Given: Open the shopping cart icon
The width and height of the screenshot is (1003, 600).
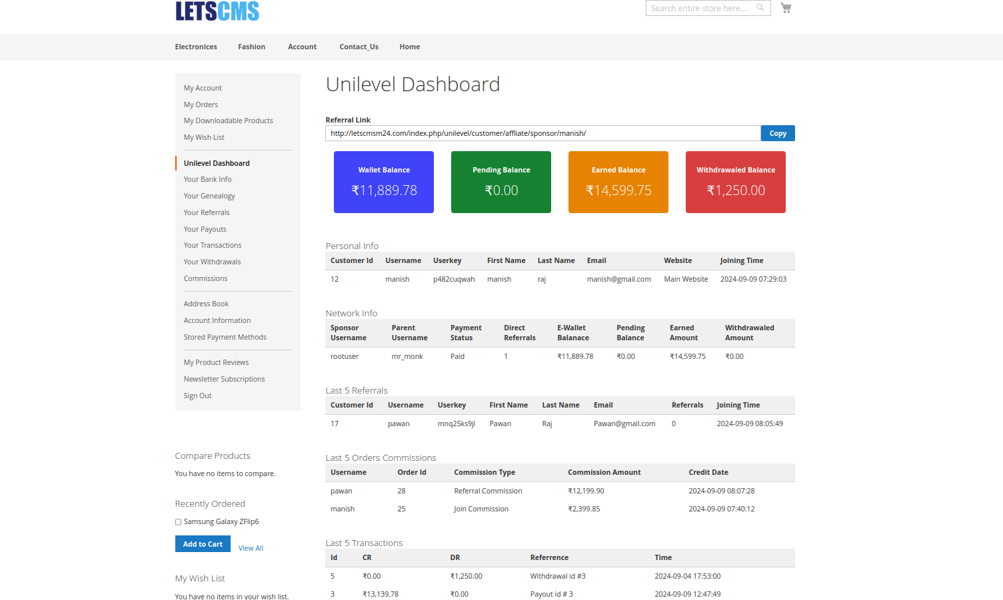Looking at the screenshot, I should (x=786, y=7).
